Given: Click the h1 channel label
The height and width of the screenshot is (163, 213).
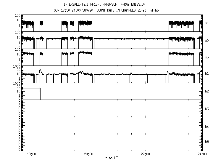Looking at the screenshot, I should coord(207,73).
